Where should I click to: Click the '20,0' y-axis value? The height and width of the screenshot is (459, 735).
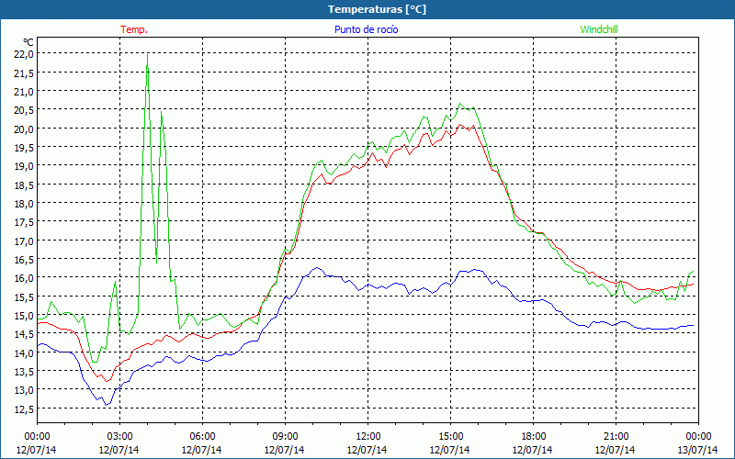pos(24,129)
